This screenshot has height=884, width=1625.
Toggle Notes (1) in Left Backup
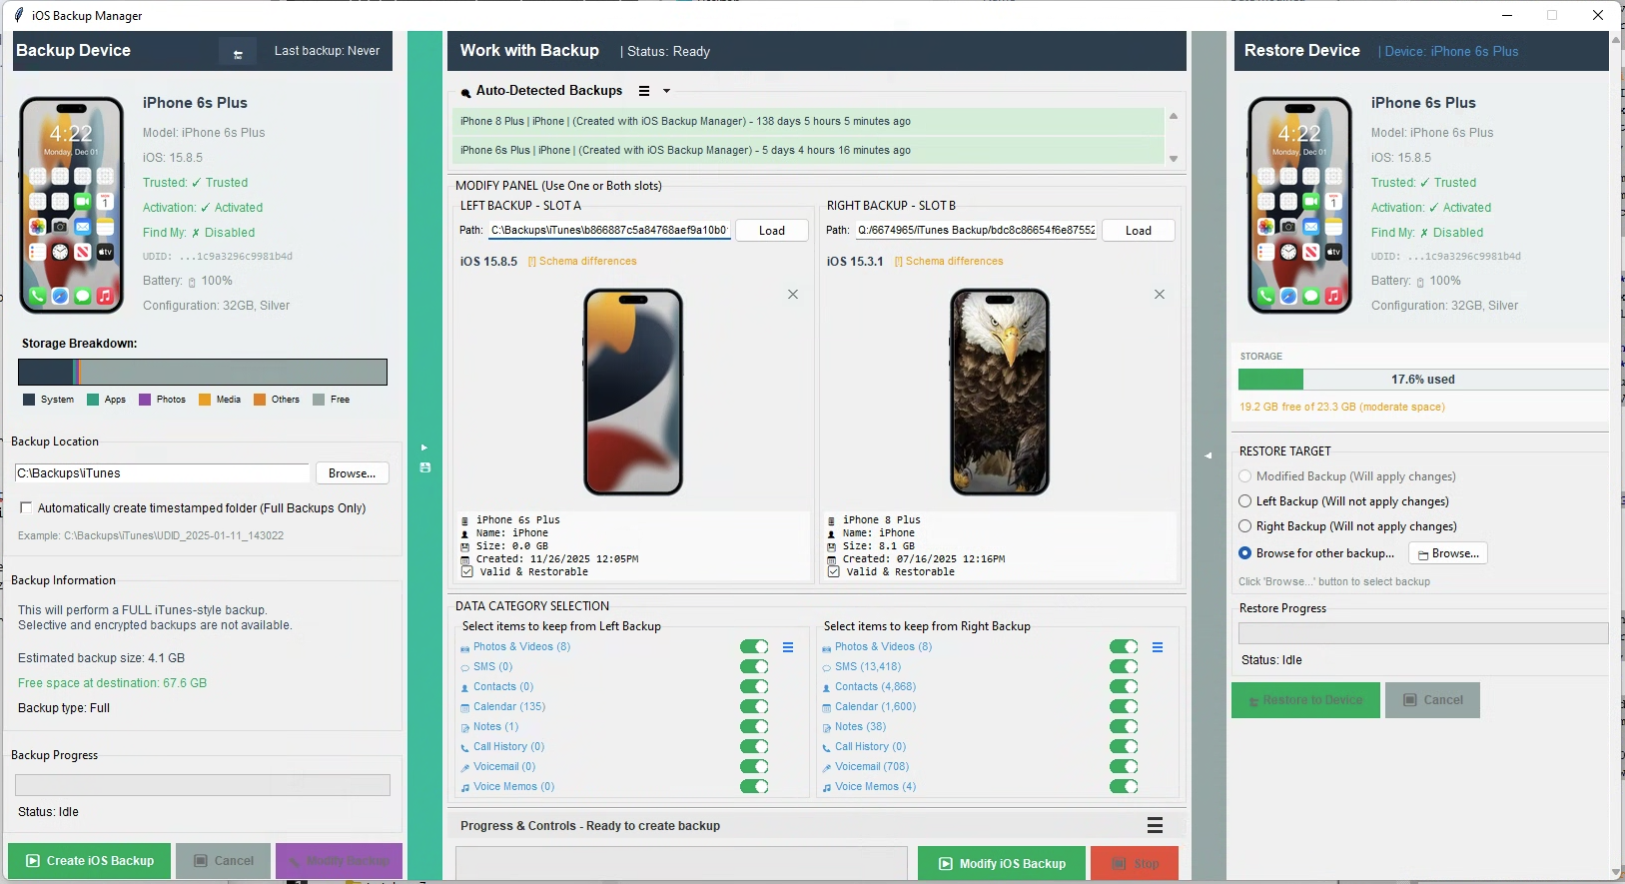coord(754,727)
